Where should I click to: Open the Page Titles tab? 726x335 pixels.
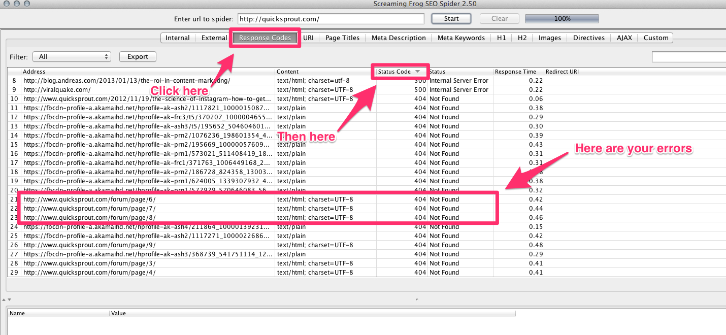click(342, 38)
